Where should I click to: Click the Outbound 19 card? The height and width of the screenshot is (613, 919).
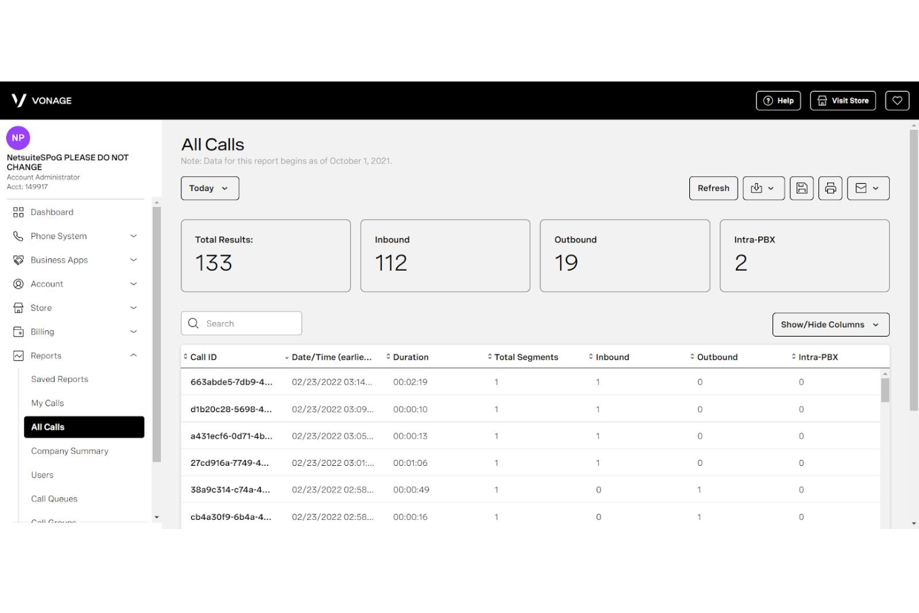tap(625, 256)
